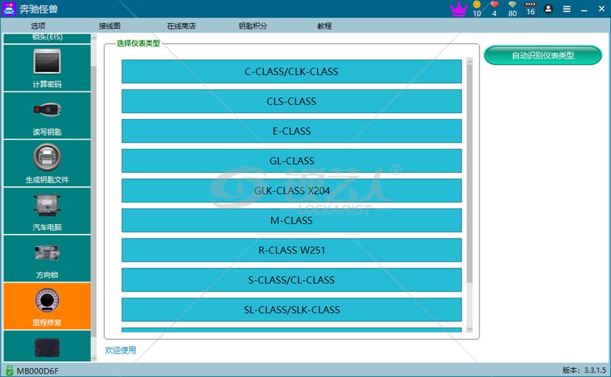The image size is (611, 377).
Task: Click the sidebar scrollbar down arrow
Action: click(x=94, y=359)
